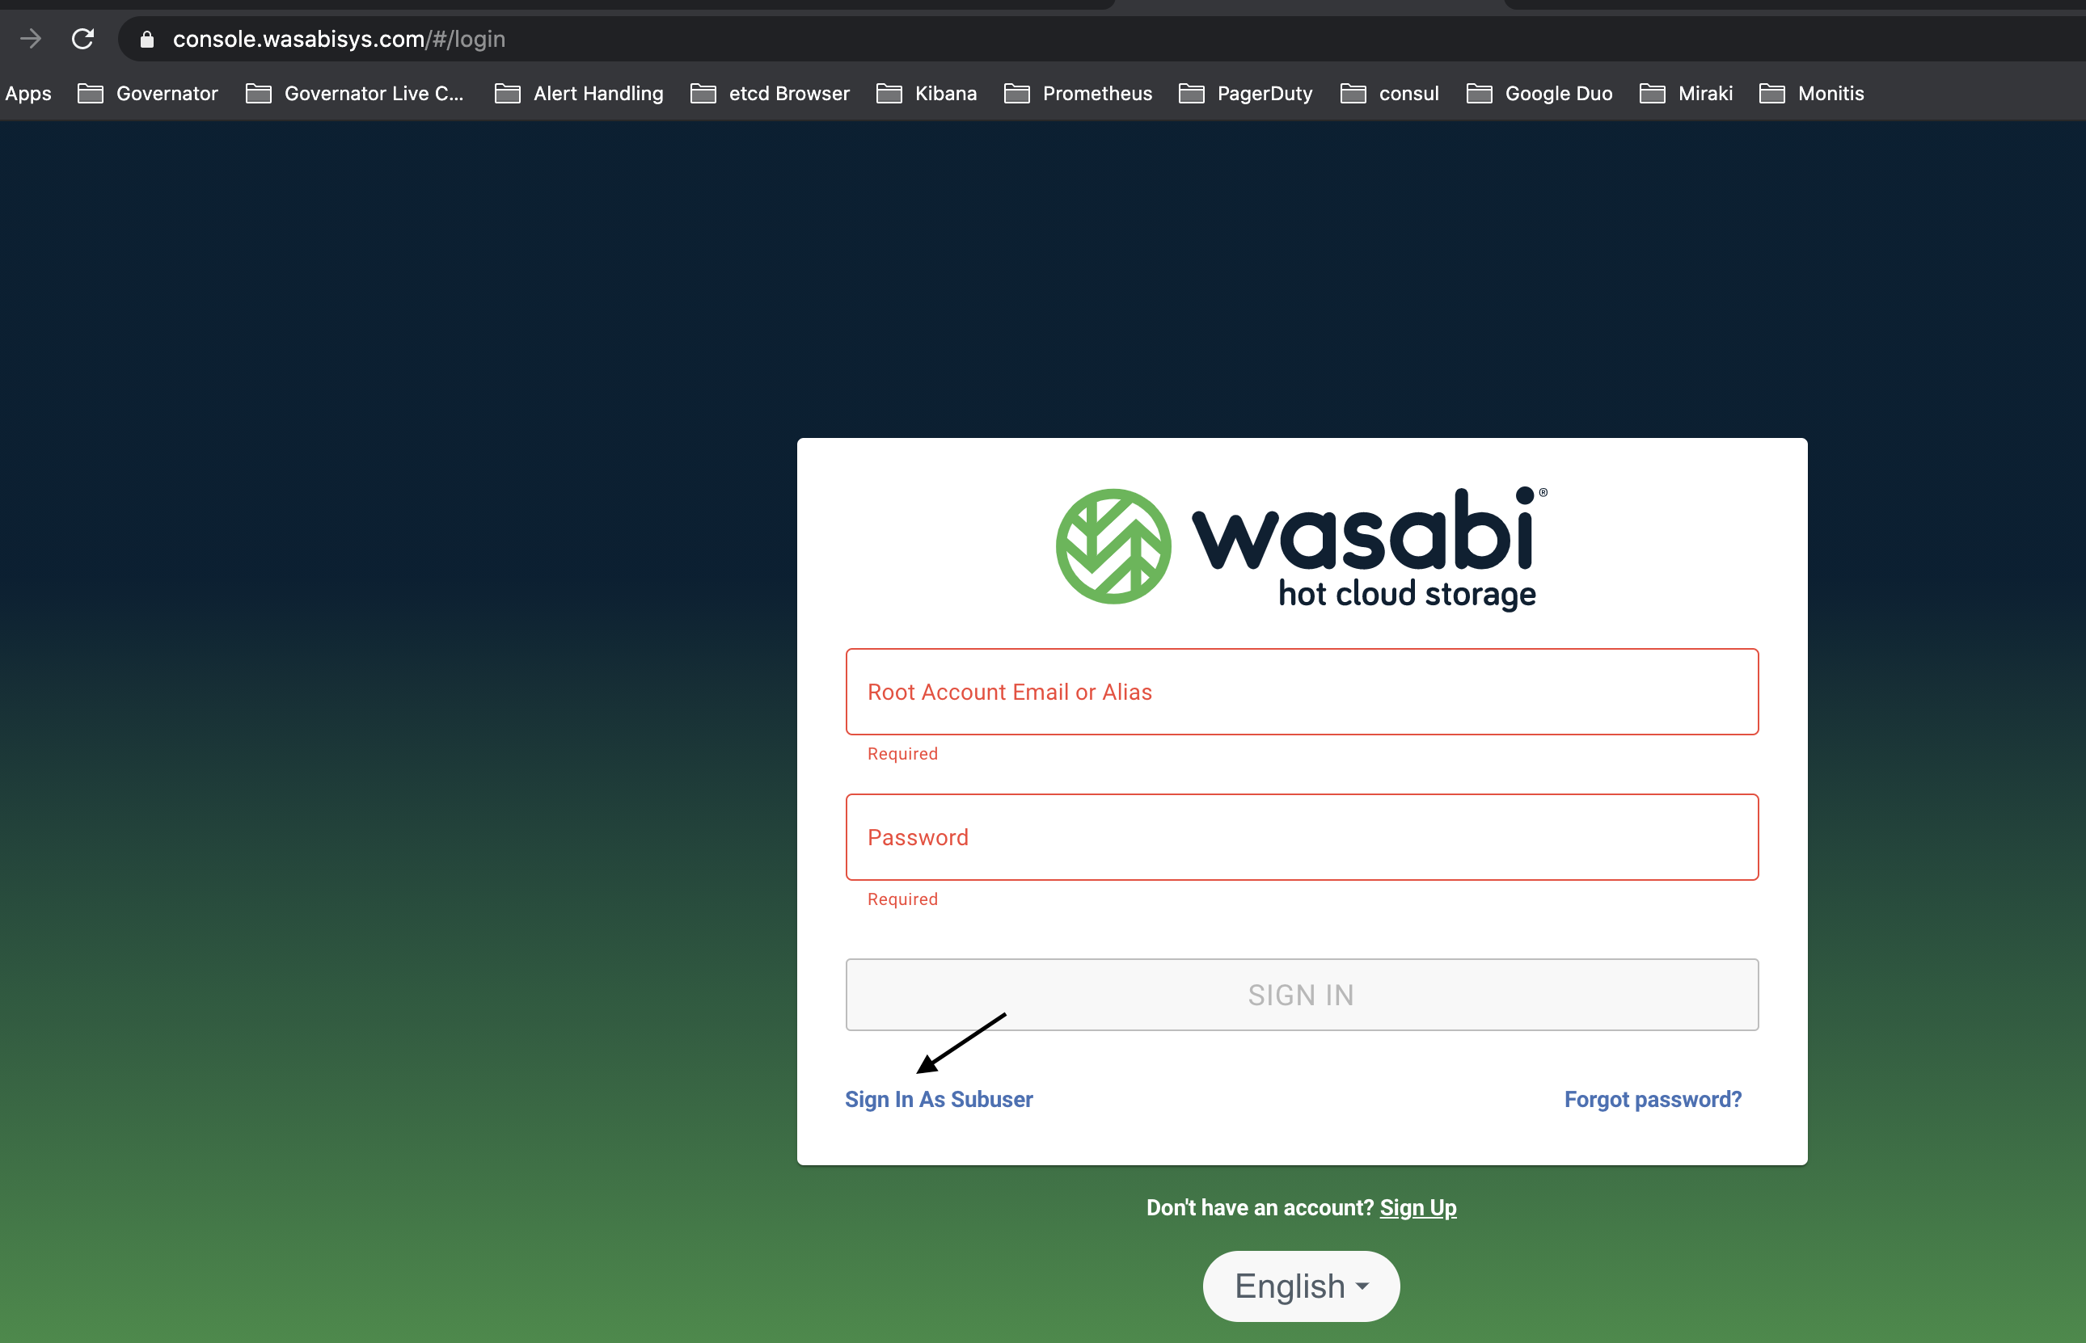Click the SIGN IN button
Image resolution: width=2086 pixels, height=1343 pixels.
[x=1302, y=994]
